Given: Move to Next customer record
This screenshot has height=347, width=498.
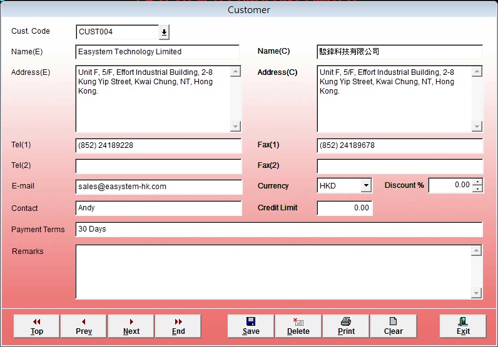Looking at the screenshot, I should (x=131, y=326).
